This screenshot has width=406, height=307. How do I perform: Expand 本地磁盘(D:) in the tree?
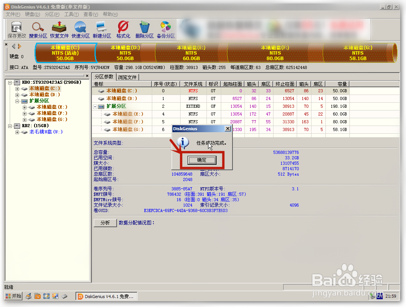tap(17, 95)
